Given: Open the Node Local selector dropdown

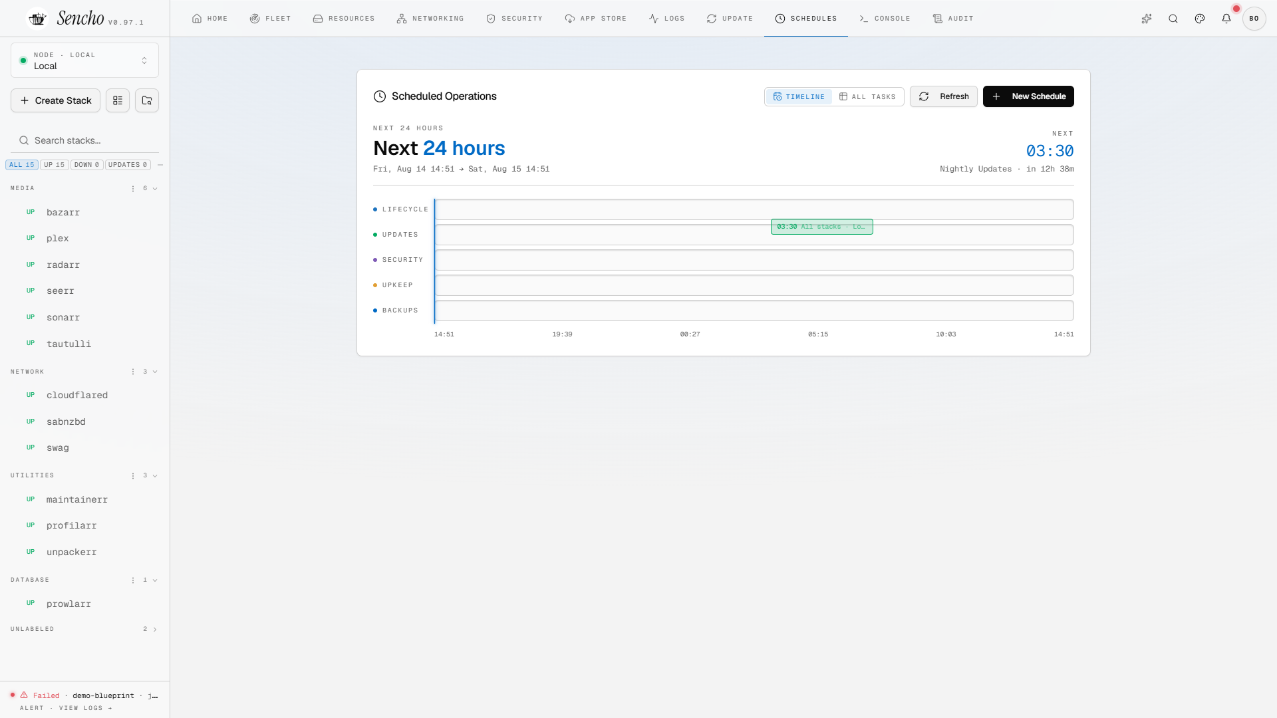Looking at the screenshot, I should [x=84, y=60].
